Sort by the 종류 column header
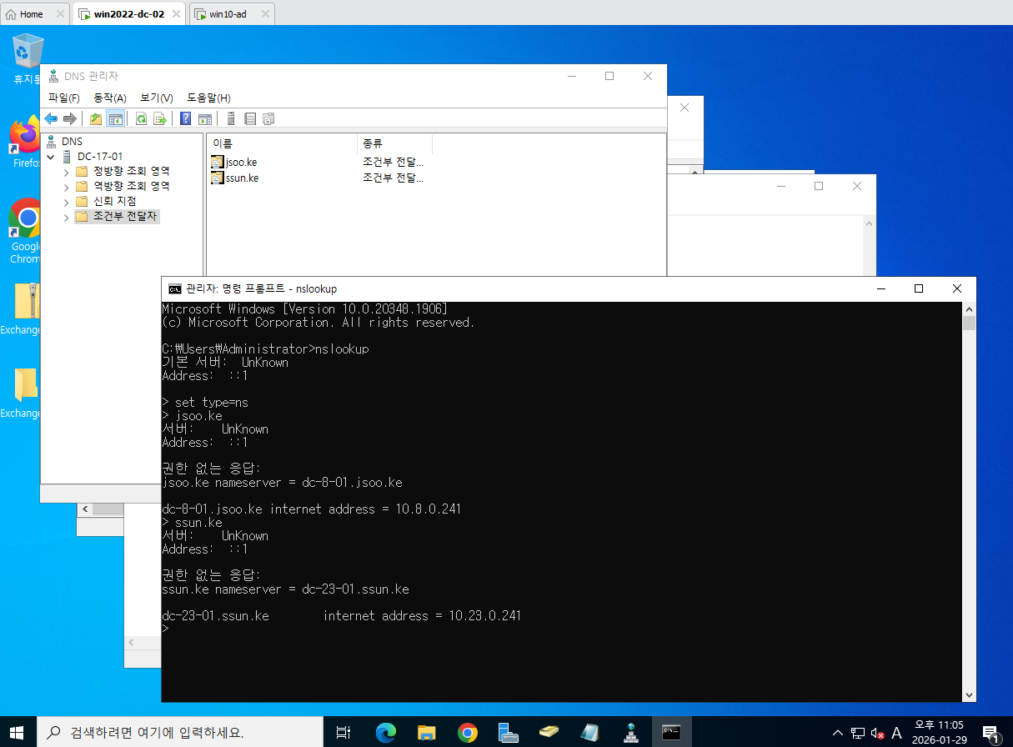This screenshot has height=747, width=1013. 394,143
